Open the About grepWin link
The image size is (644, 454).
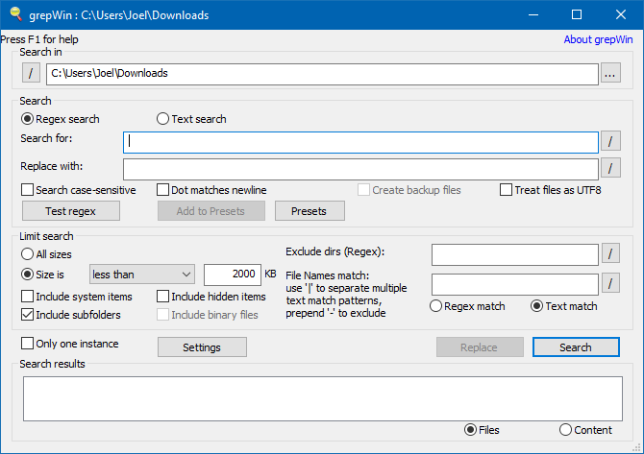pyautogui.click(x=598, y=39)
